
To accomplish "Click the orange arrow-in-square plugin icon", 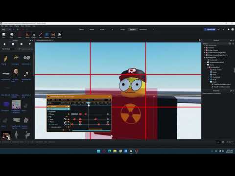I will pyautogui.click(x=53, y=34).
